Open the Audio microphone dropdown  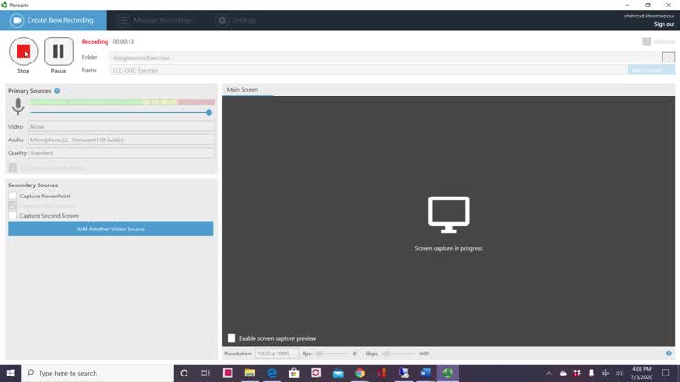pyautogui.click(x=121, y=140)
